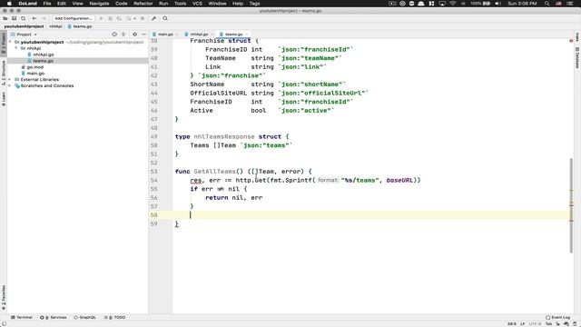Click the Synchronize/reload toolbar icon

pyautogui.click(x=23, y=18)
